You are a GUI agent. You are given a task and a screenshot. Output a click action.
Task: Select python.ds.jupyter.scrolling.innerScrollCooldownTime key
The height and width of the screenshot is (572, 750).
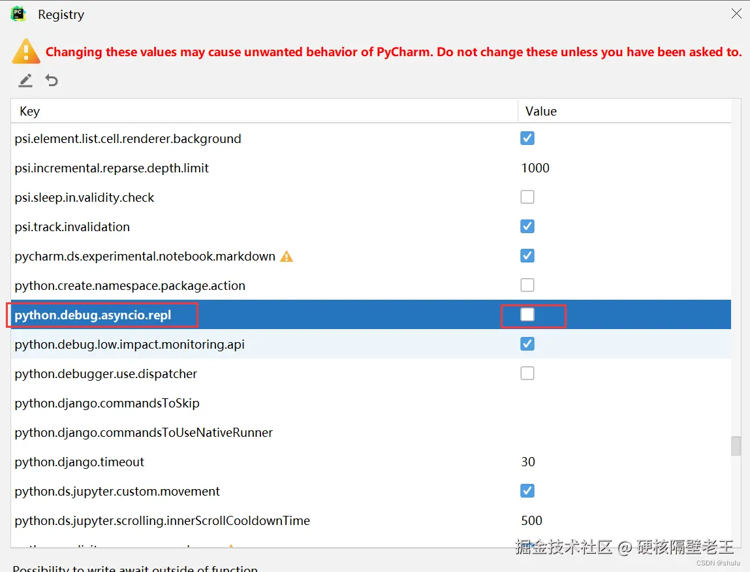[x=162, y=521]
